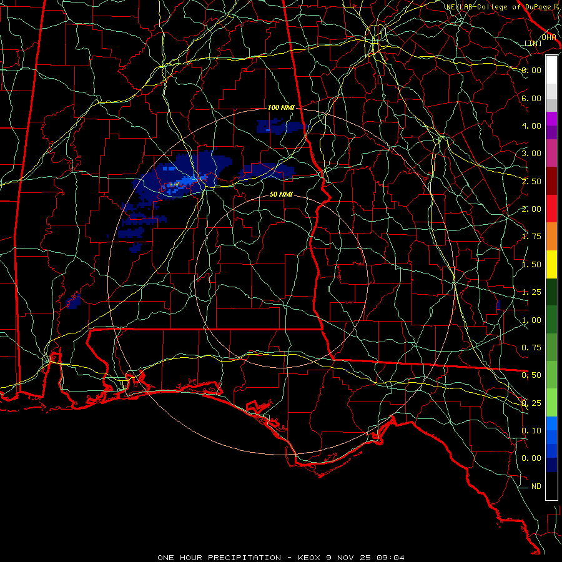Click the 6.00 legend value
The image size is (562, 562).
tap(531, 98)
